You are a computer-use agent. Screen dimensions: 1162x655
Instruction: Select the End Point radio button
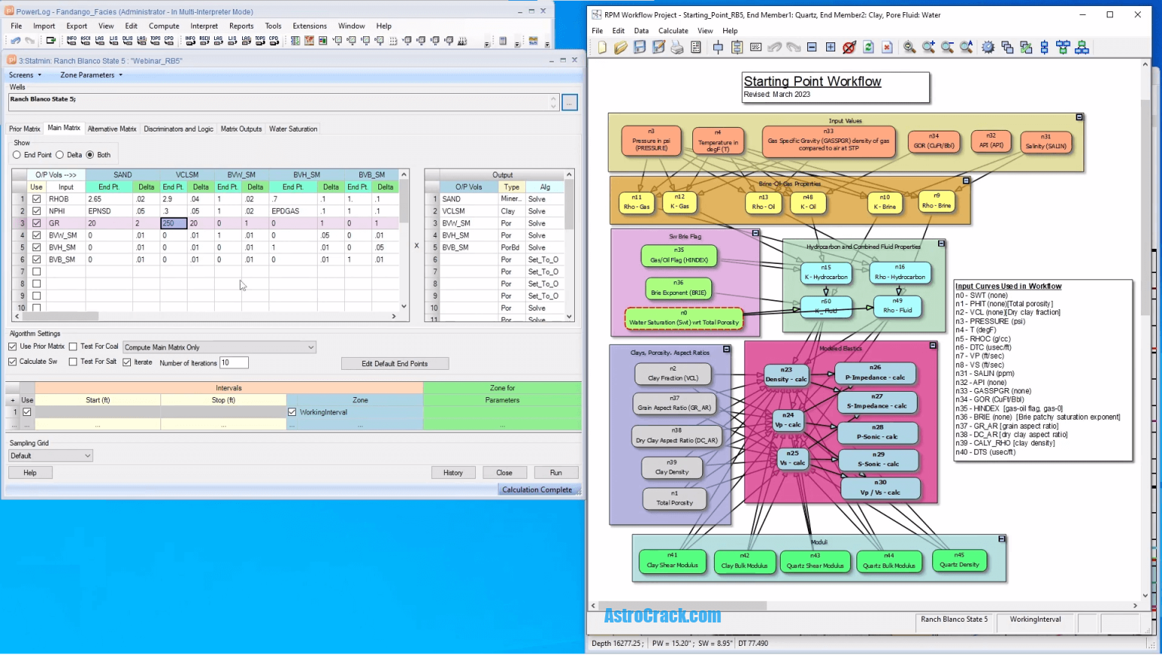(17, 154)
